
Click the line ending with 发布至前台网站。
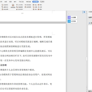[16, 61]
